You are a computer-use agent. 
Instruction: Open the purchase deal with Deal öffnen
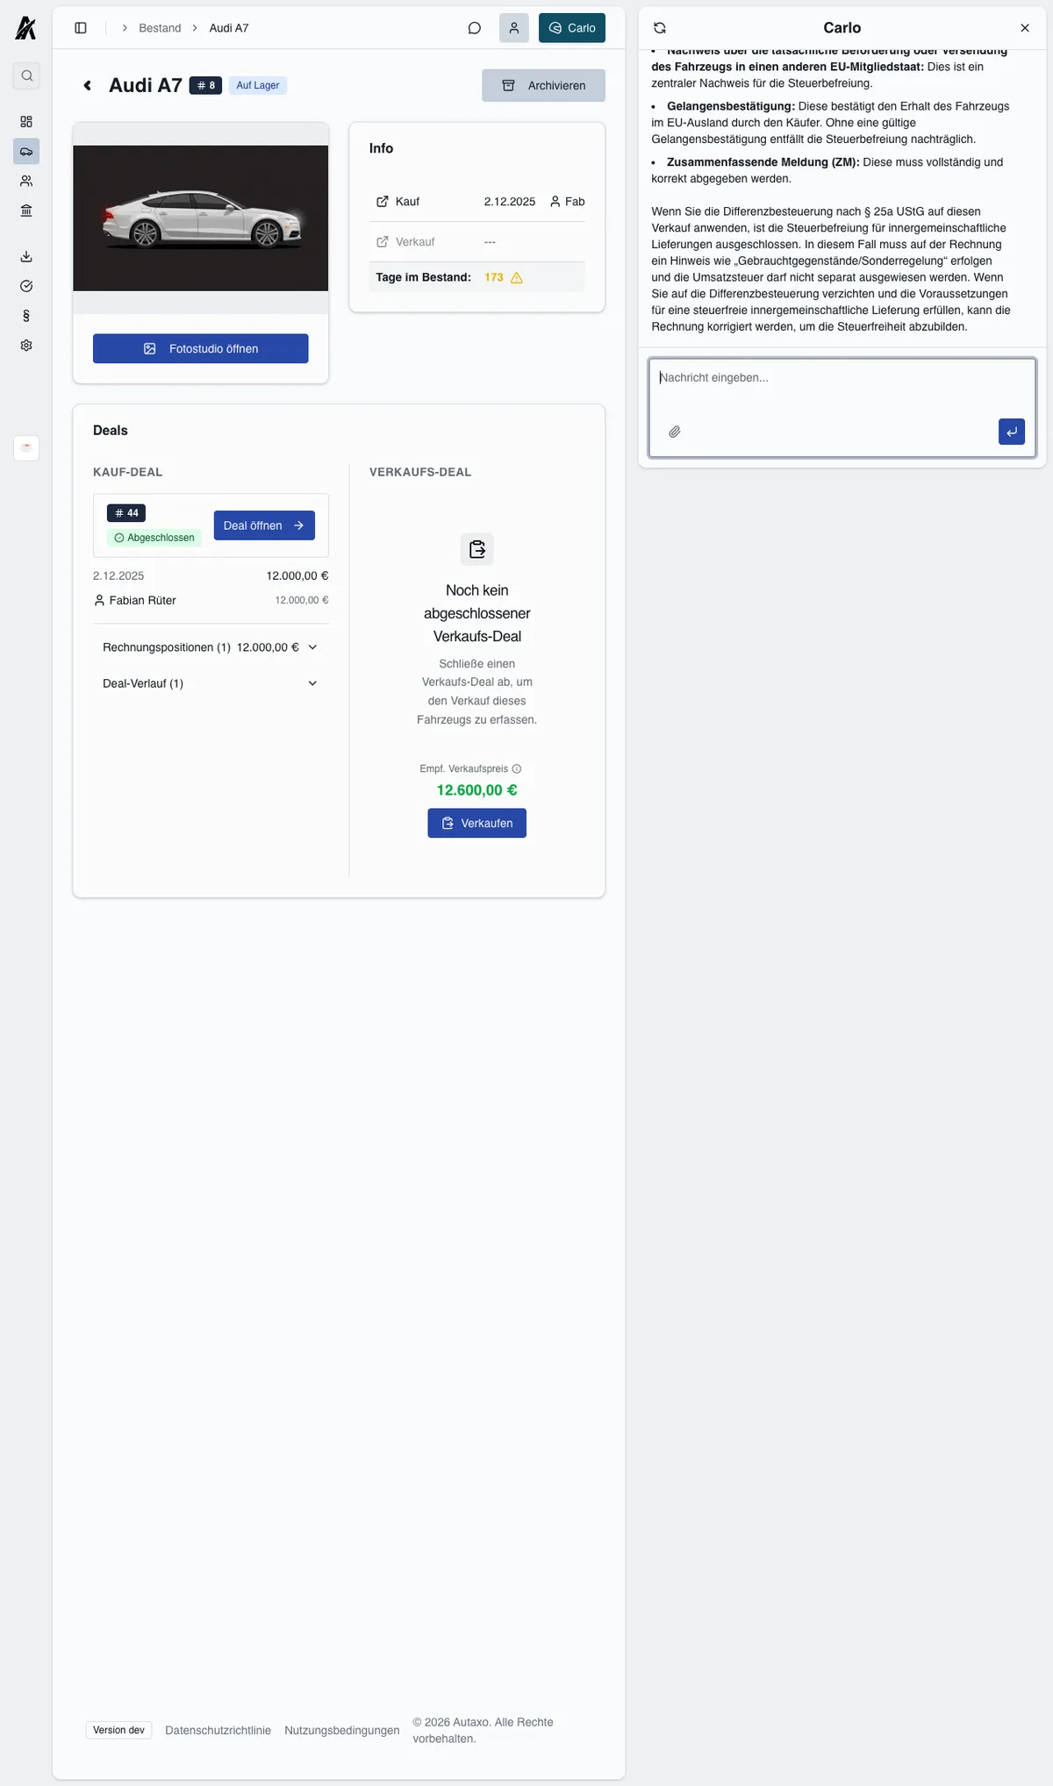pyautogui.click(x=264, y=525)
